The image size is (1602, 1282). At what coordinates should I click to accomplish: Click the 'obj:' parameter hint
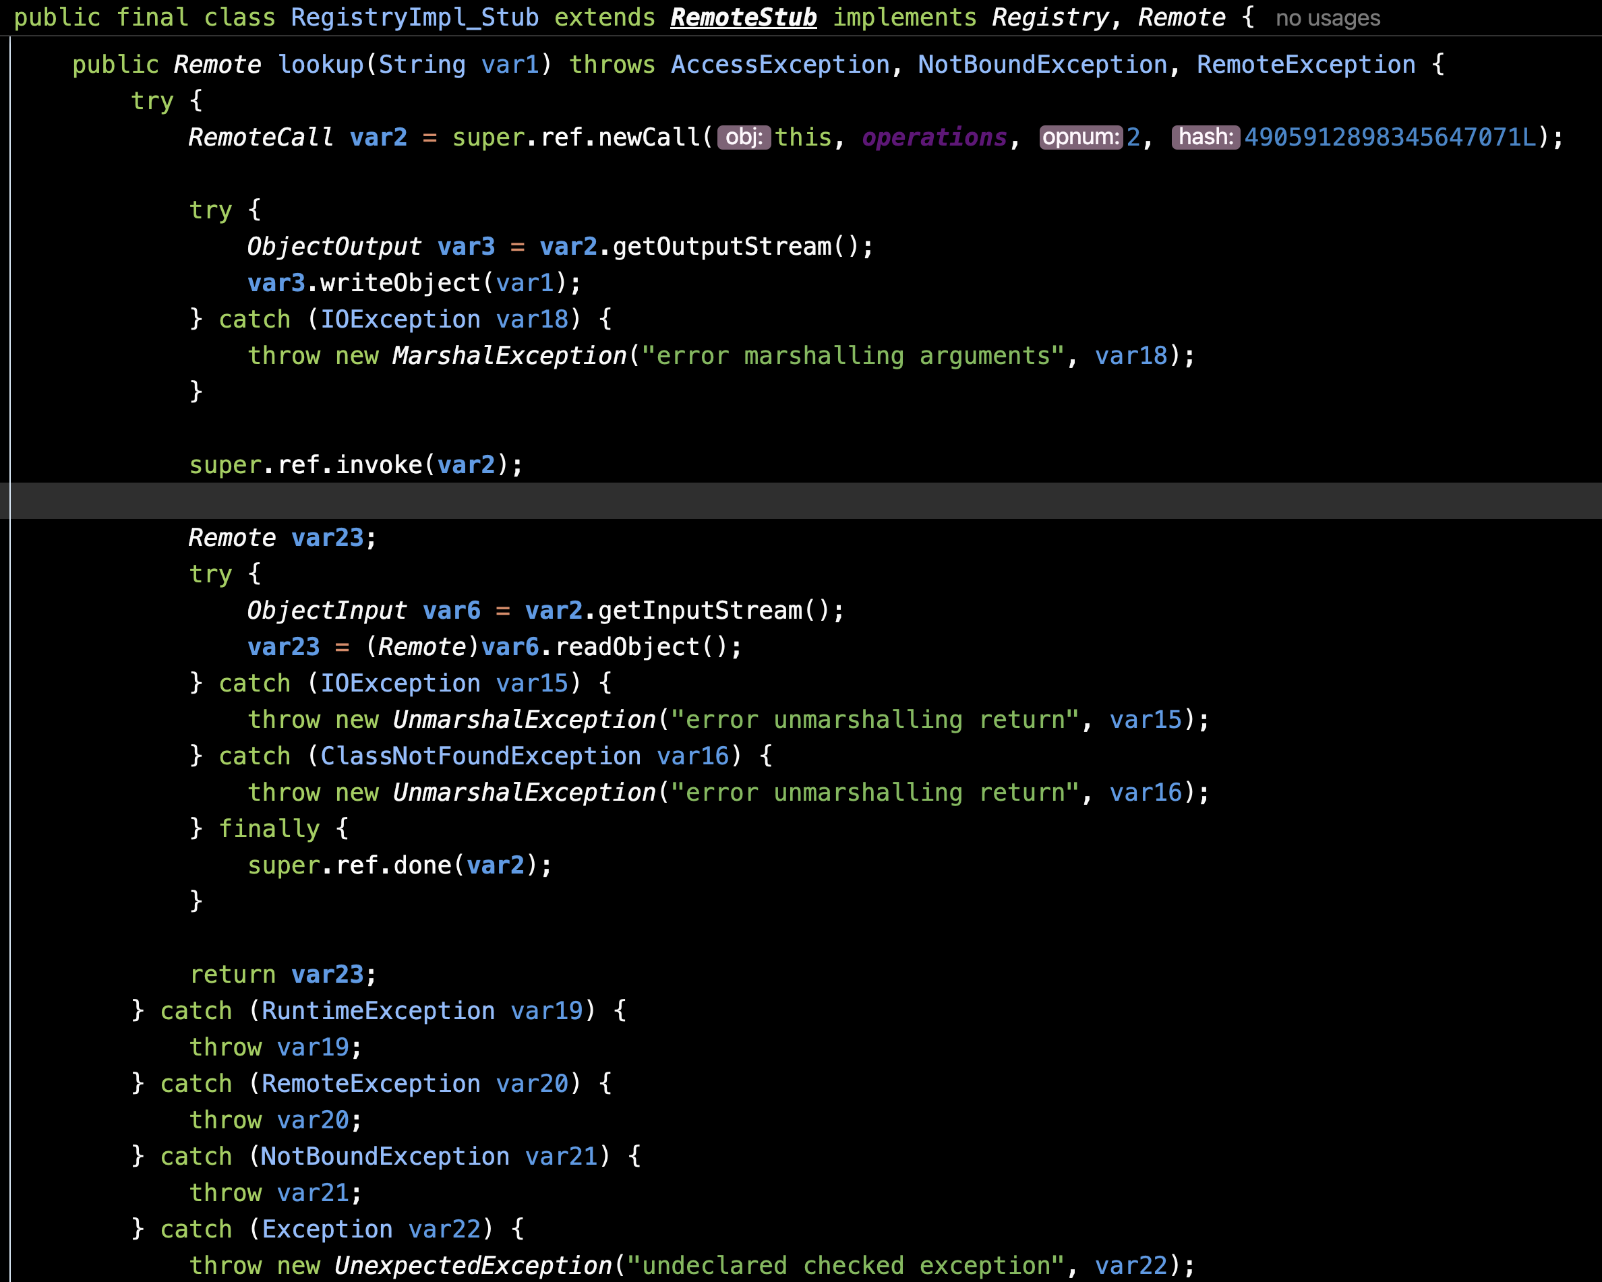point(744,138)
